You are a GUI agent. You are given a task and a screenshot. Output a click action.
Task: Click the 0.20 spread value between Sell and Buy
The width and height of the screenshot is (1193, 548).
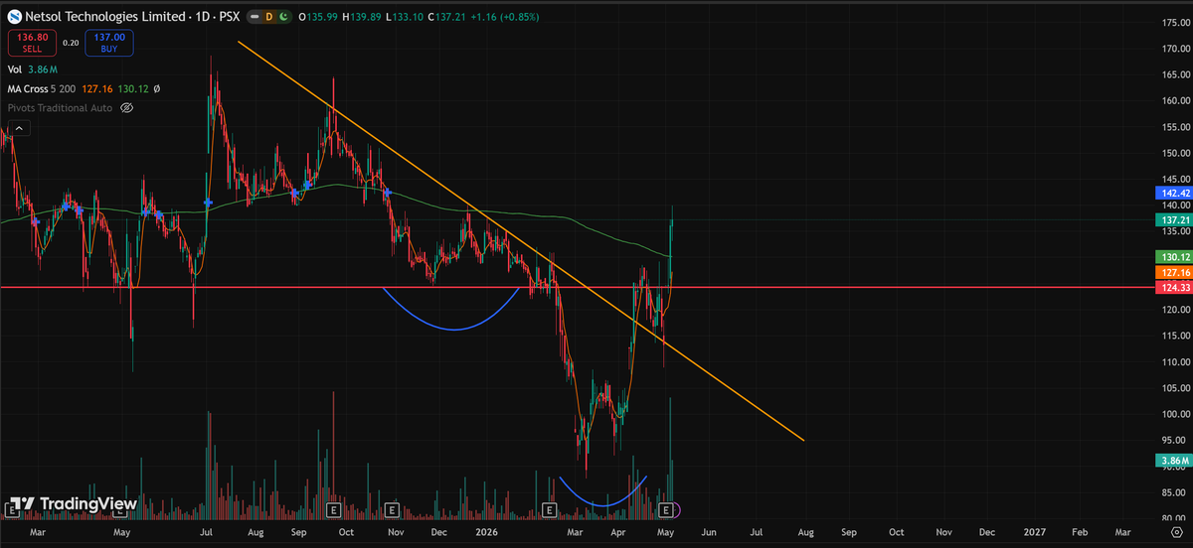(70, 43)
